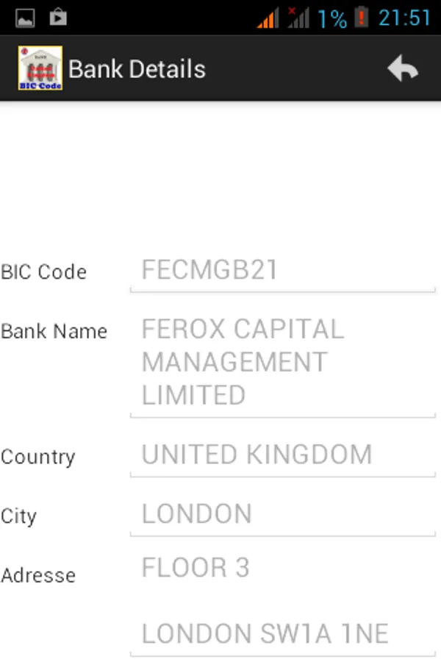Tap the BIC Code app logo
Viewport: 441px width, 662px height.
pos(40,68)
